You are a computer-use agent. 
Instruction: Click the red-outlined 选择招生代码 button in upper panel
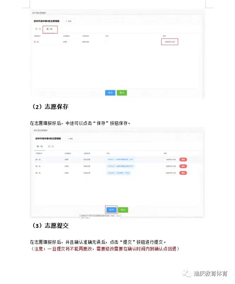click(170, 42)
